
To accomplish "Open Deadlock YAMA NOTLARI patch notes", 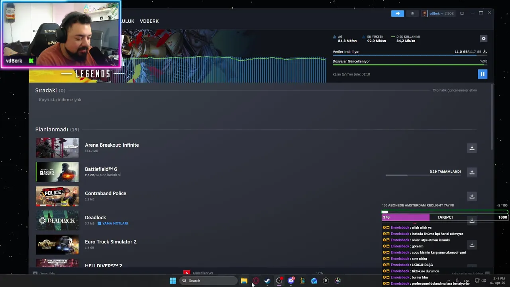I will 113,224.
